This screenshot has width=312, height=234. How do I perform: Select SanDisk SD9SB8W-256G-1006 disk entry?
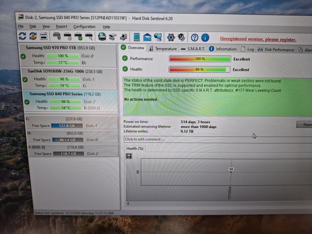(69, 79)
